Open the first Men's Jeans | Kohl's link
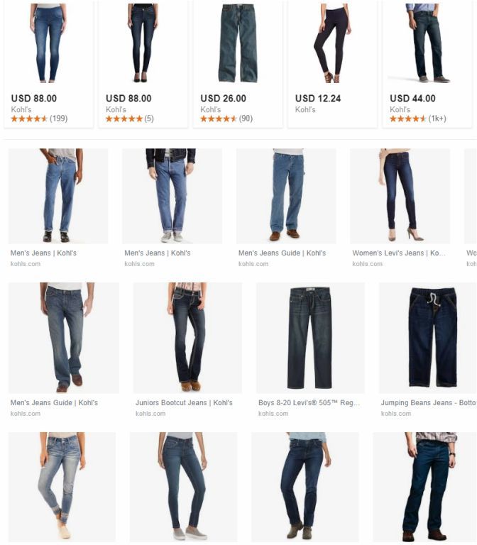This screenshot has width=477, height=545. tap(43, 253)
